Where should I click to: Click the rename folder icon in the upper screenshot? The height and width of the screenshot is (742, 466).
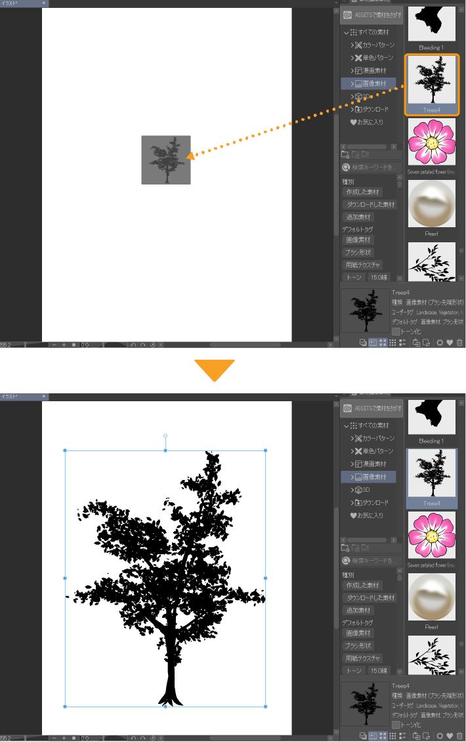(x=365, y=154)
